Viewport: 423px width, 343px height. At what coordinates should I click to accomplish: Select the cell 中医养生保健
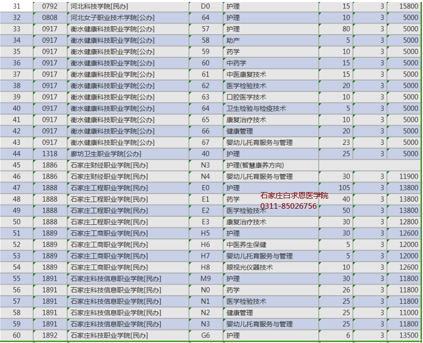[271, 244]
